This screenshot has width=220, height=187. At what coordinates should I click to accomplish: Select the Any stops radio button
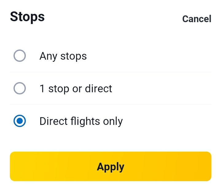pos(20,56)
